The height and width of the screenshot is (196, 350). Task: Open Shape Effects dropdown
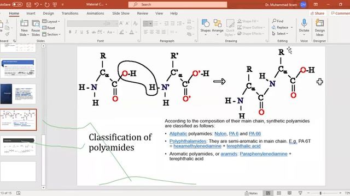tap(250, 34)
